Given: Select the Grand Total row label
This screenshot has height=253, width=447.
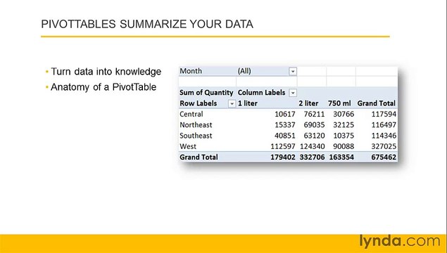Looking at the screenshot, I should [x=199, y=157].
